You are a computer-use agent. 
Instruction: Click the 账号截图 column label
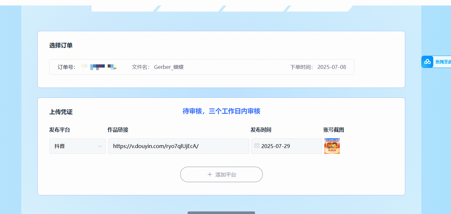click(x=334, y=130)
